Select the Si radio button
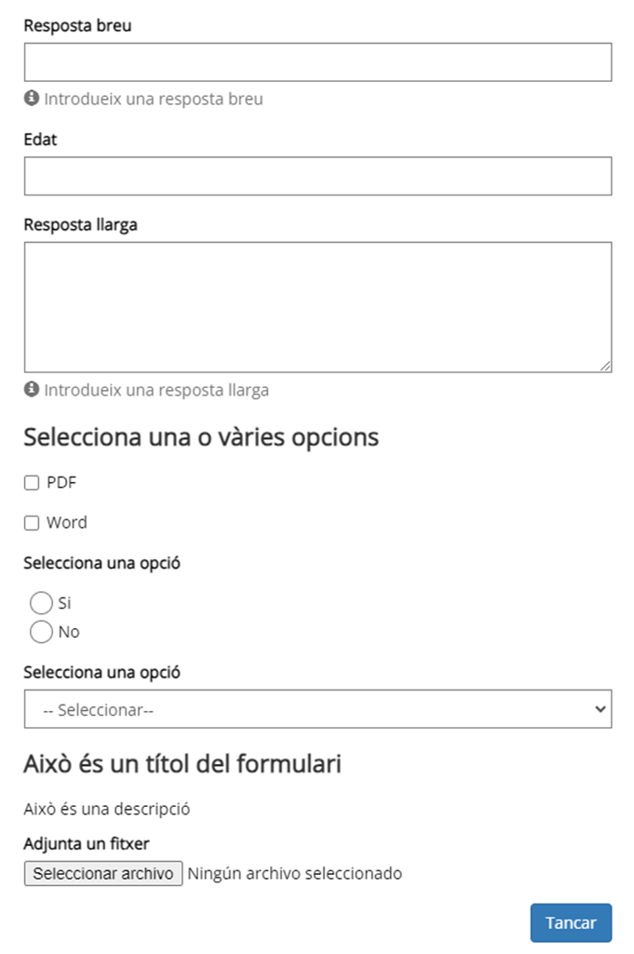The height and width of the screenshot is (954, 634). (x=41, y=603)
